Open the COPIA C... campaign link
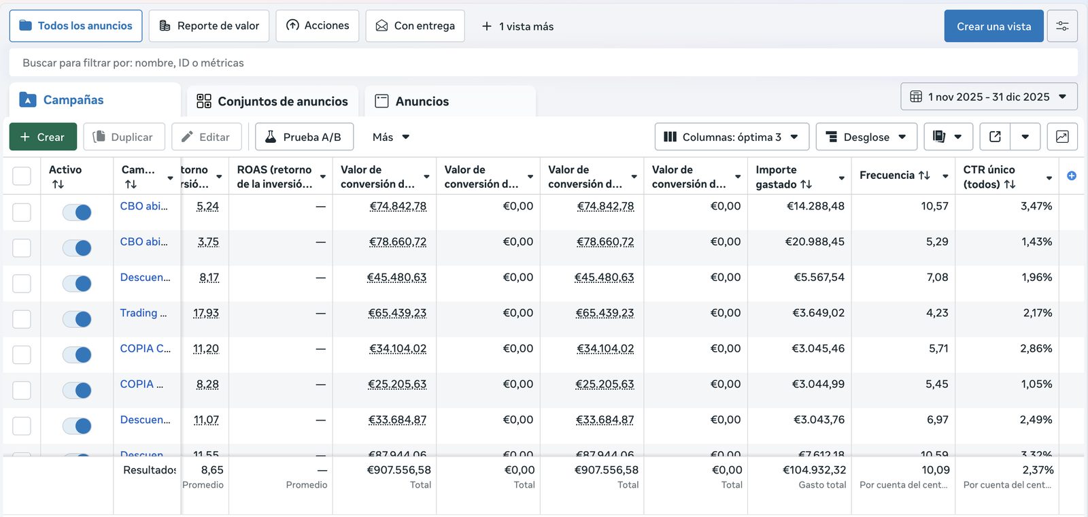Image resolution: width=1088 pixels, height=517 pixels. click(x=146, y=348)
